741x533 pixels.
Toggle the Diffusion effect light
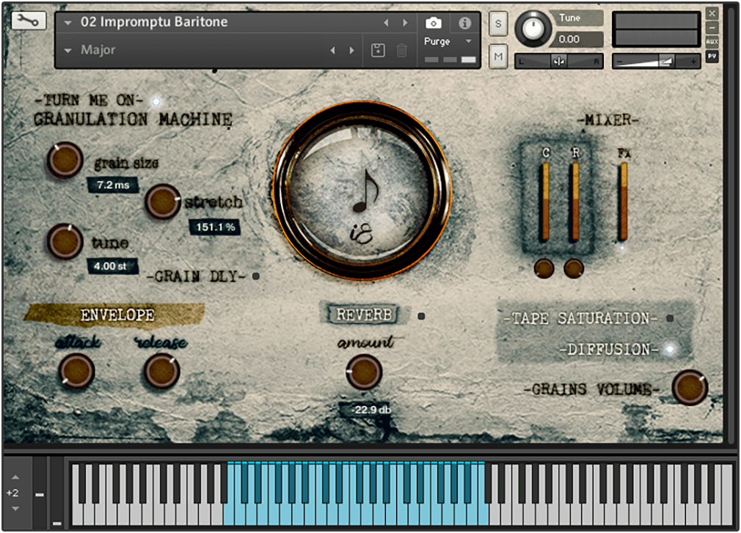(670, 350)
